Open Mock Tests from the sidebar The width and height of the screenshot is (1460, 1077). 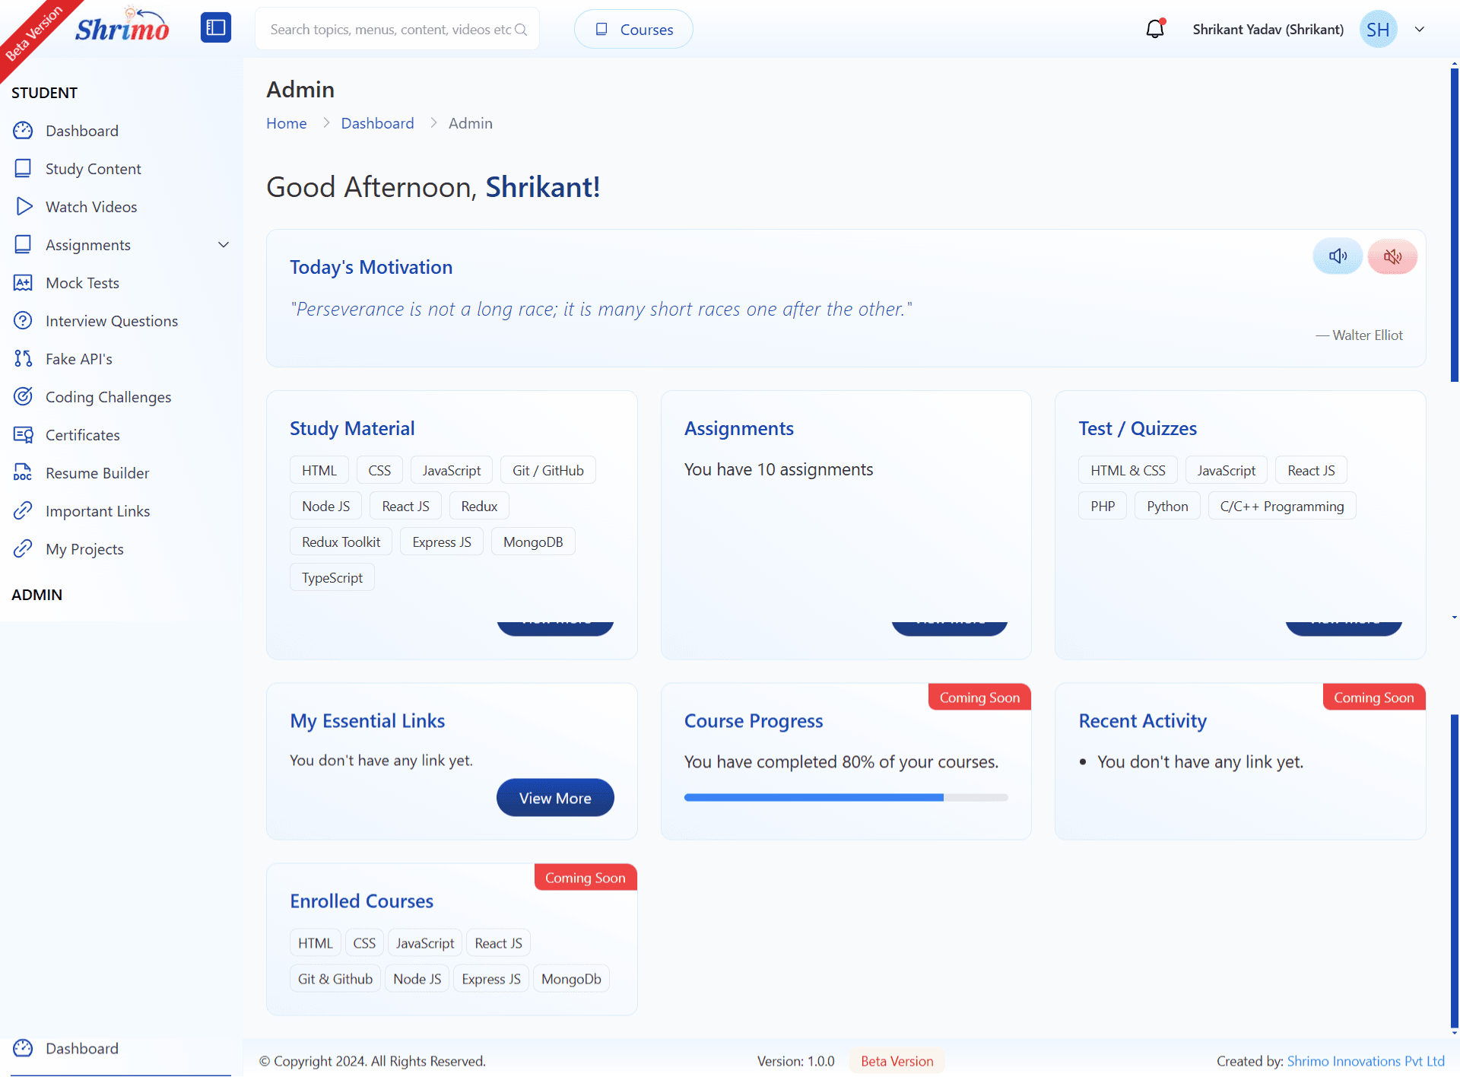pyautogui.click(x=82, y=282)
